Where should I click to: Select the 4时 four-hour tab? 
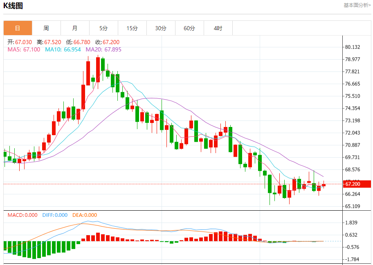tap(218, 28)
